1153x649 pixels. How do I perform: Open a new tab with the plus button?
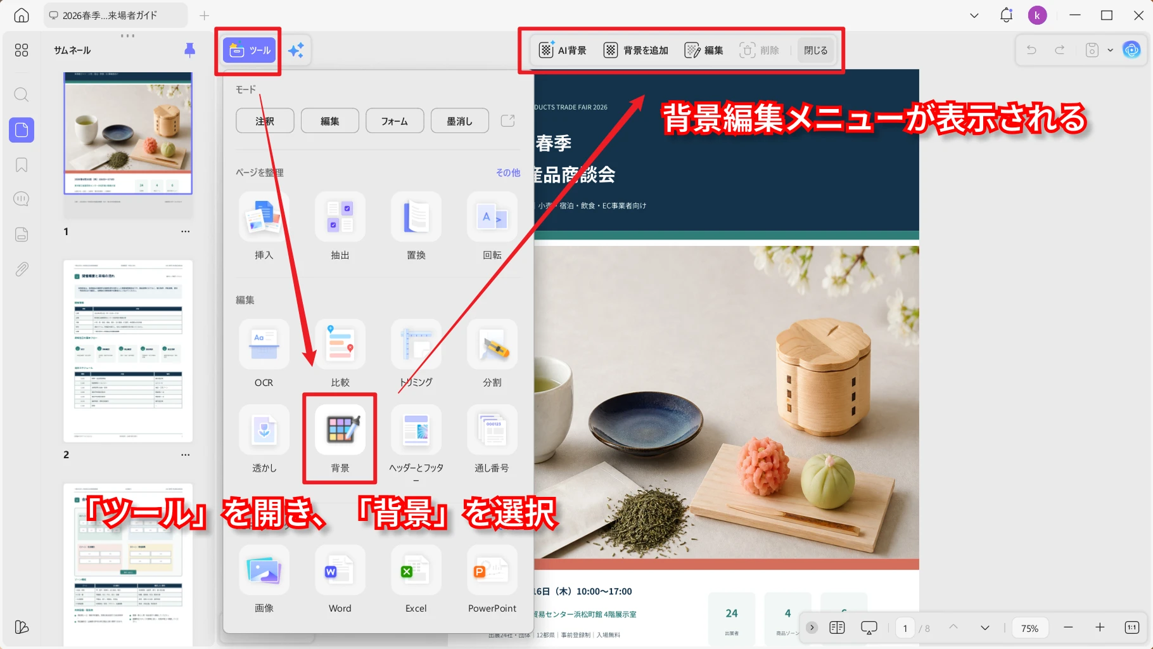coord(204,15)
